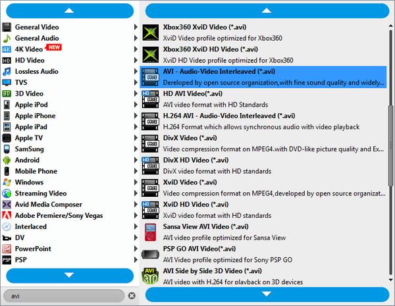Click the Interlaced disc icon
The width and height of the screenshot is (395, 306).
coord(7,226)
